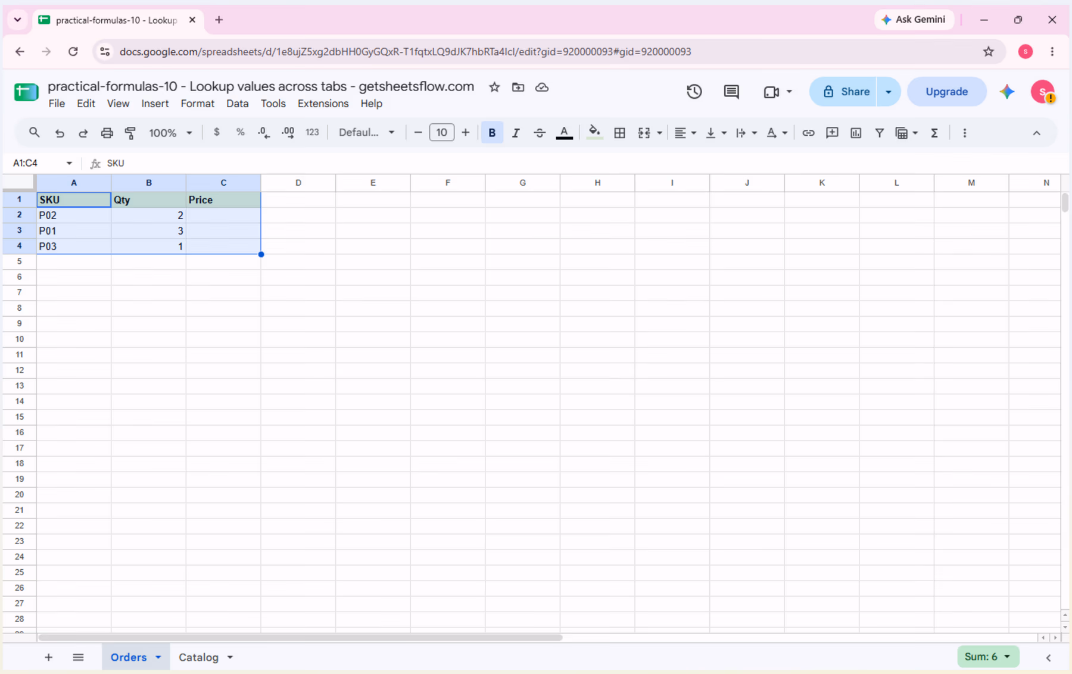Image resolution: width=1072 pixels, height=674 pixels.
Task: Open the font family Default dropdown
Action: [366, 132]
